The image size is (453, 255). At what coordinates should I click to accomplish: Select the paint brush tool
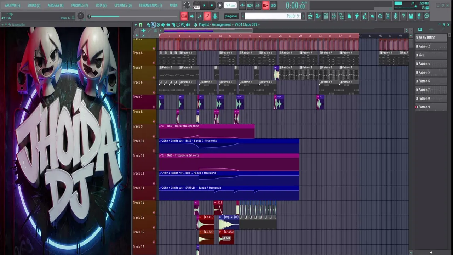tap(153, 25)
